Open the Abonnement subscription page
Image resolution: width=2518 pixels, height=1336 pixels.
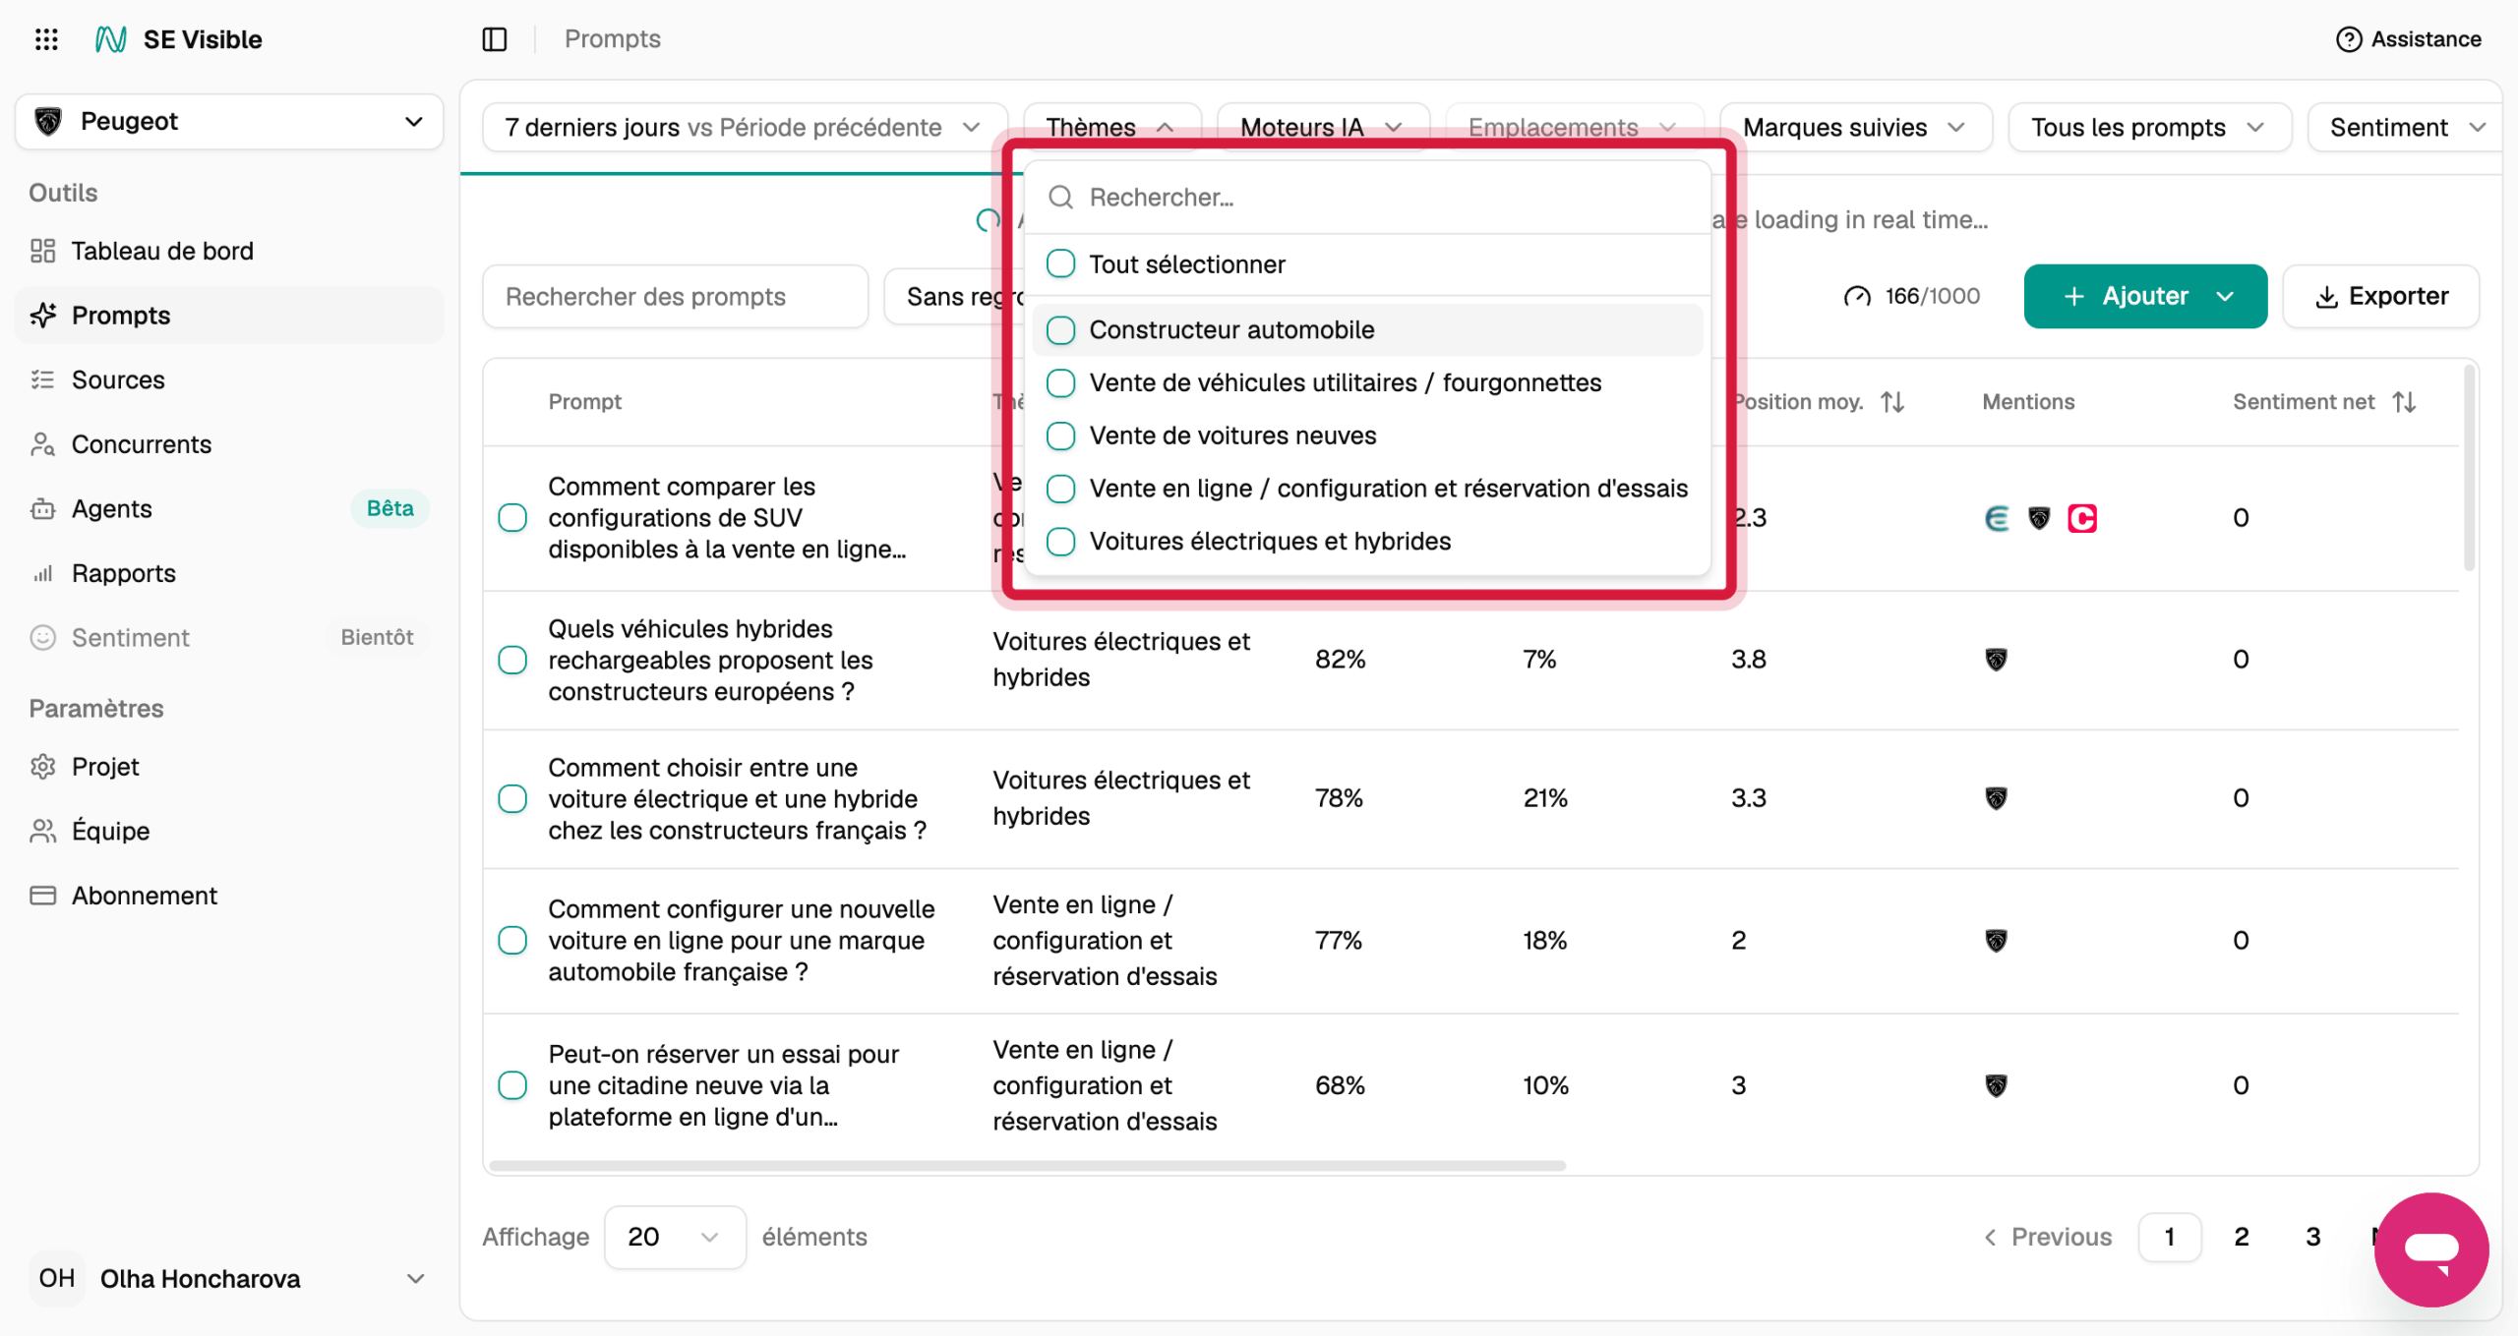coord(229,896)
